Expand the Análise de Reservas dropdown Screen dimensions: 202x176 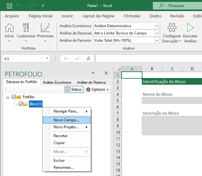[157, 33]
